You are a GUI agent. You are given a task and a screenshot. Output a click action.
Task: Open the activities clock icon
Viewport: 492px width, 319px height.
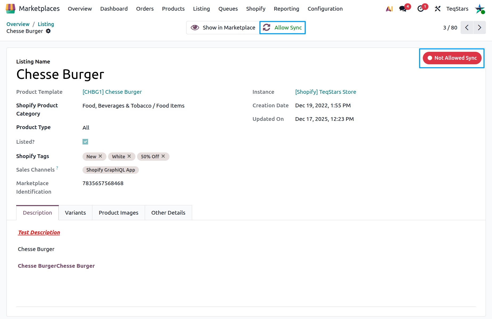click(421, 9)
